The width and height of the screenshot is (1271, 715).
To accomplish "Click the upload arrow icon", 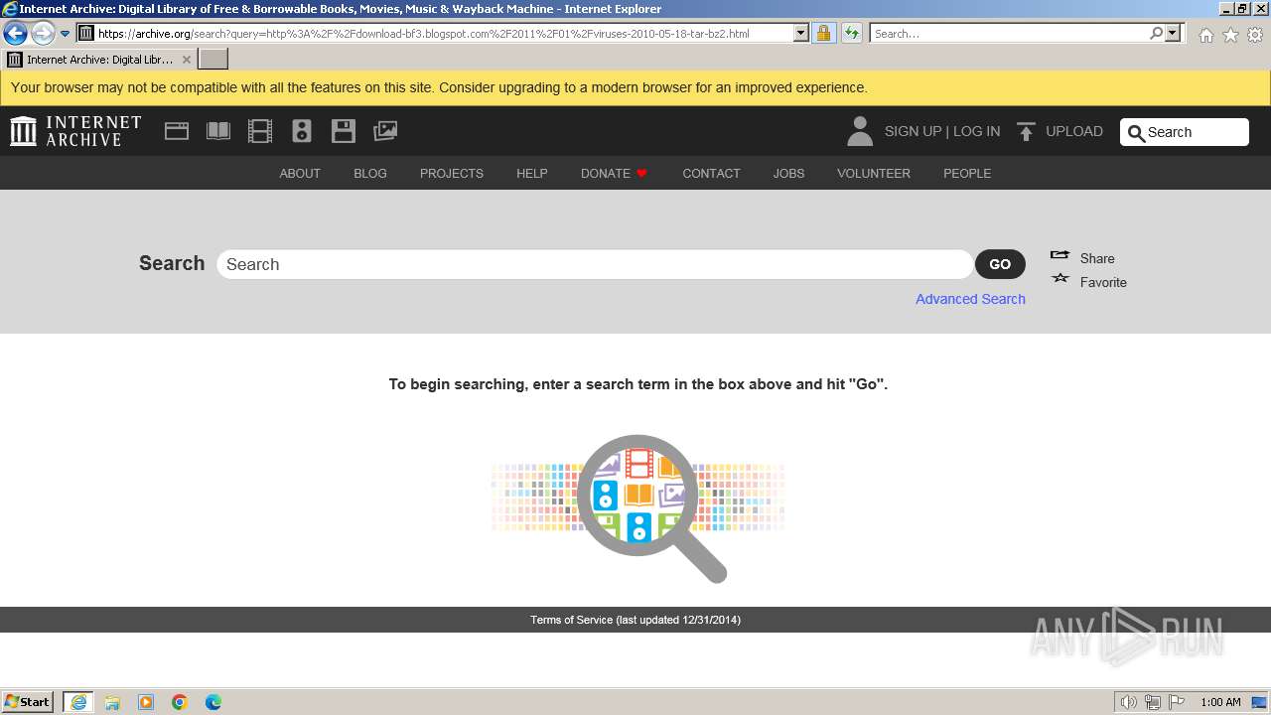I will click(x=1027, y=131).
